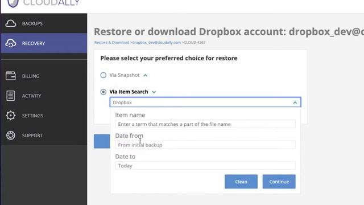Open the Restore & Download breadcrumb link
Viewport: 364px width, 205px height.
click(111, 42)
